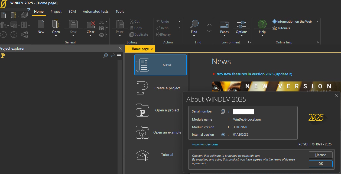Open the Project explorer hamburger menu
This screenshot has width=341, height=174.
[x=119, y=56]
